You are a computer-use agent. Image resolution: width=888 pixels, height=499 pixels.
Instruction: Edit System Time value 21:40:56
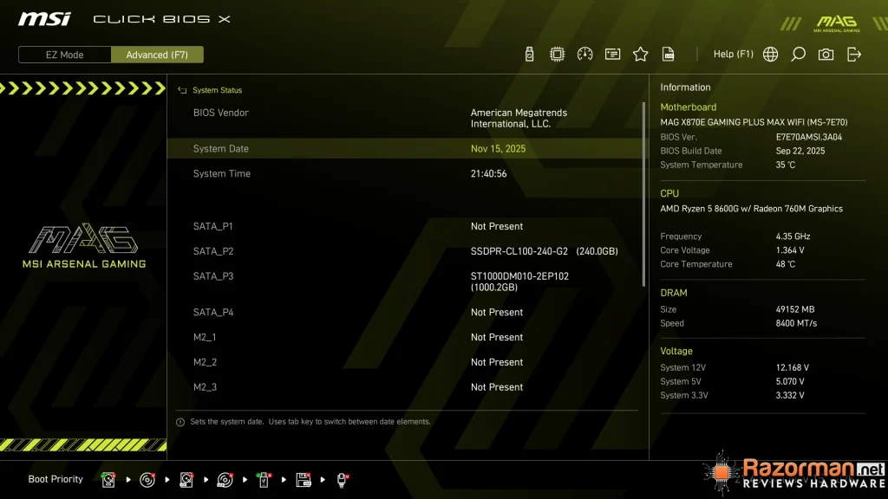pos(488,173)
